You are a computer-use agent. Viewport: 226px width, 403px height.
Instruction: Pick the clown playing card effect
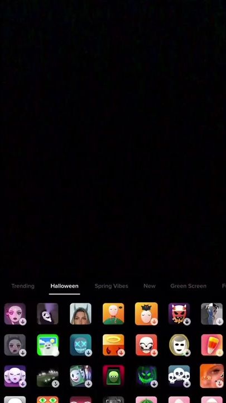(x=80, y=376)
